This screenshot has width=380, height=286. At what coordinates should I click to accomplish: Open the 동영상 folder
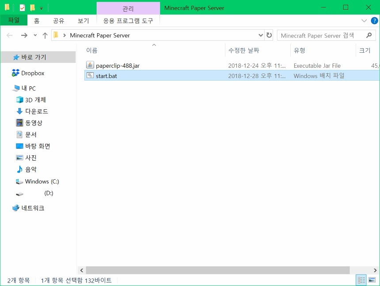pos(34,123)
